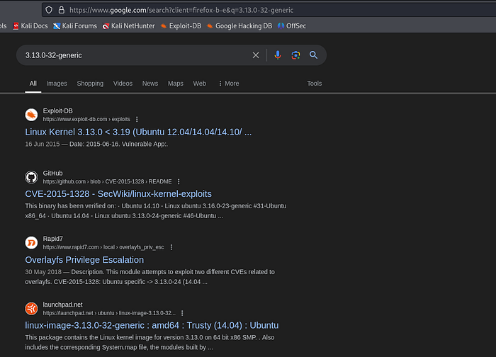This screenshot has height=357, width=496.
Task: Switch to the Videos results tab
Action: [x=123, y=84]
